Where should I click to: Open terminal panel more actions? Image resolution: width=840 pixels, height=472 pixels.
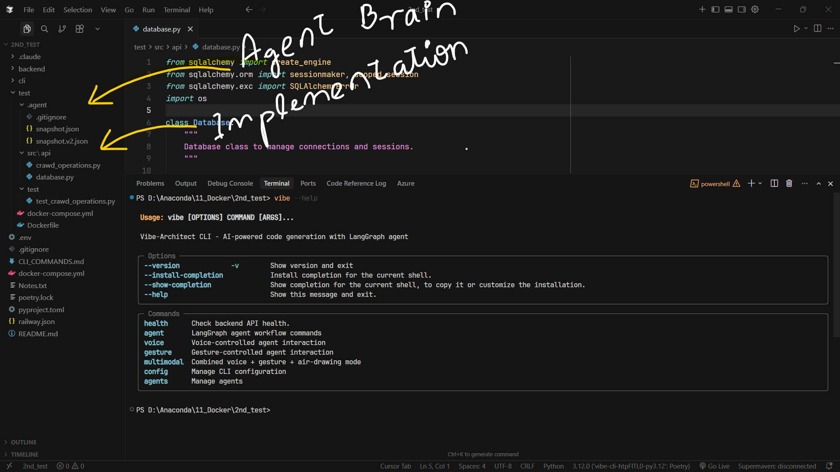point(805,183)
